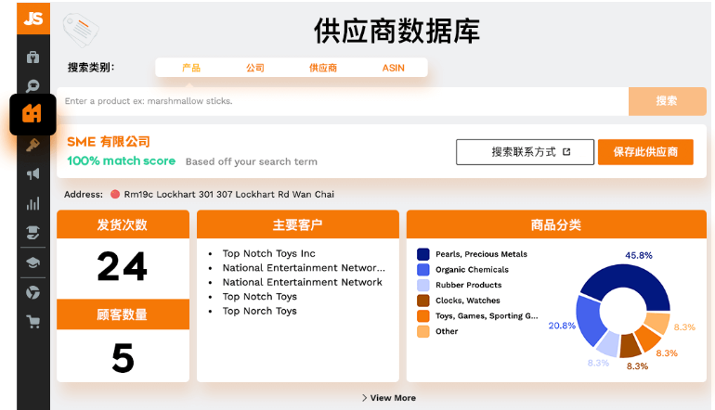Viewport: 715px width, 410px height.
Task: Open the key-shaped Keyword icon in sidebar
Action: (x=32, y=145)
